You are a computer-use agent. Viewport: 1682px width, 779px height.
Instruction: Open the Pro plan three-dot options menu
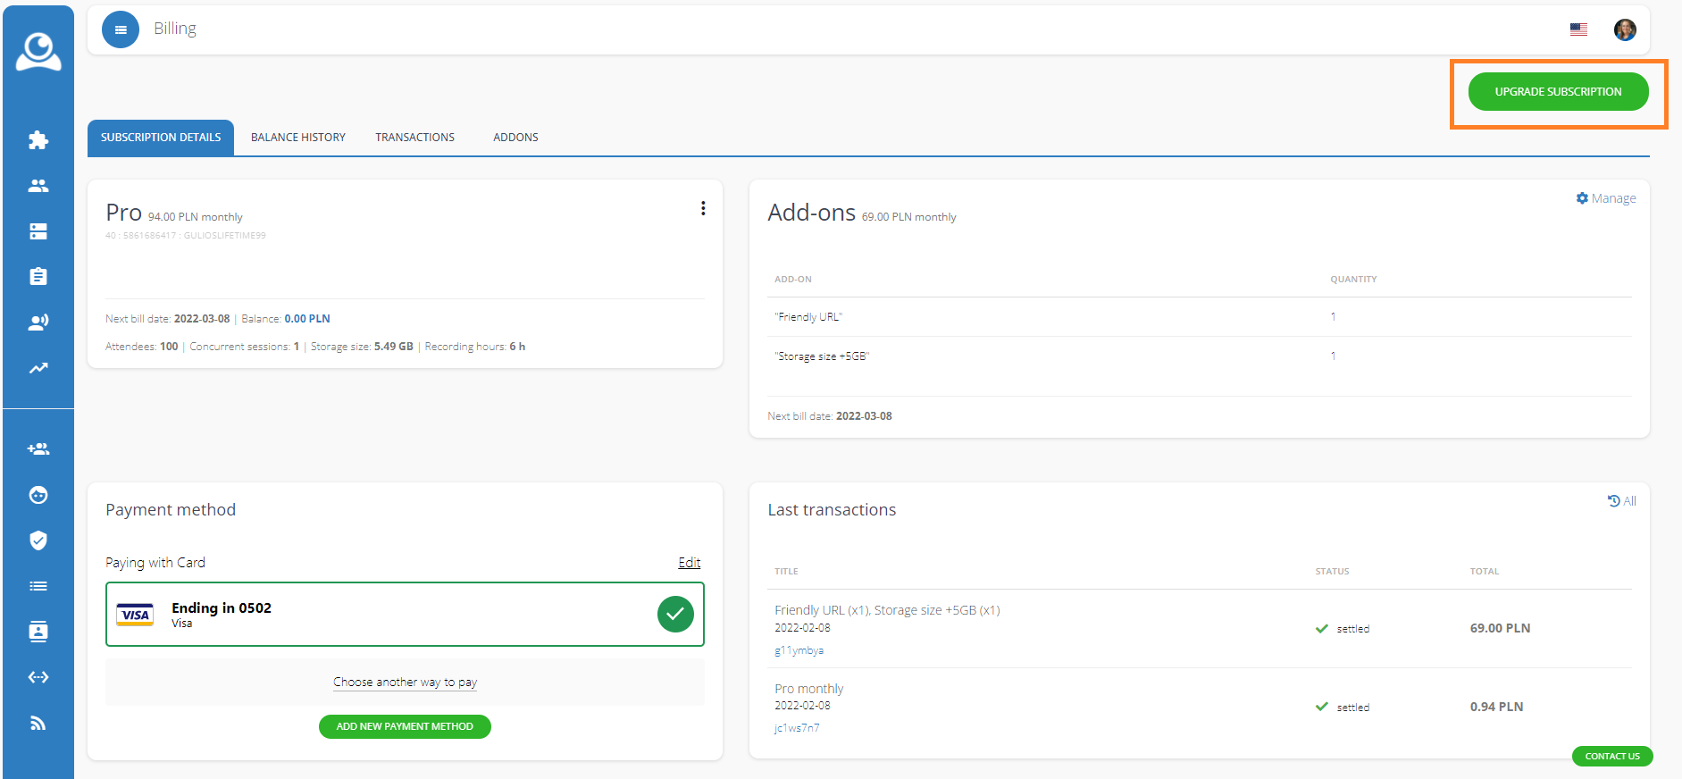pyautogui.click(x=703, y=208)
